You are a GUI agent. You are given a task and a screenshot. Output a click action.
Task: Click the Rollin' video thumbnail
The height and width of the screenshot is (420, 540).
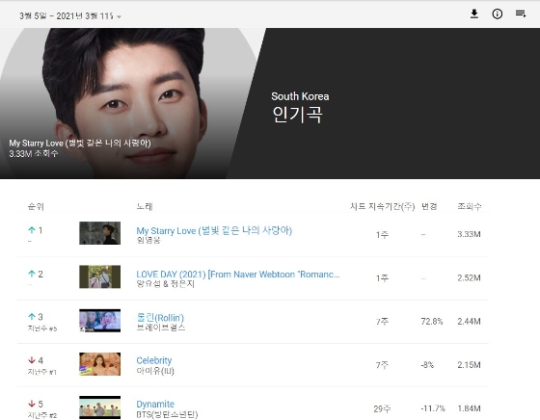coord(100,320)
